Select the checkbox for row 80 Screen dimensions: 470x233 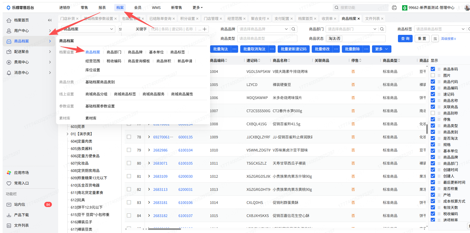coord(129,163)
